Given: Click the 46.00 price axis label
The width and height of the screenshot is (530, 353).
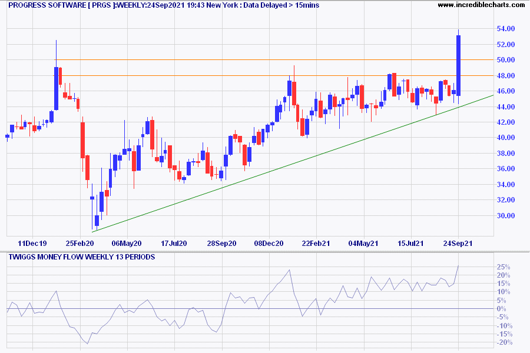Looking at the screenshot, I should click(506, 91).
